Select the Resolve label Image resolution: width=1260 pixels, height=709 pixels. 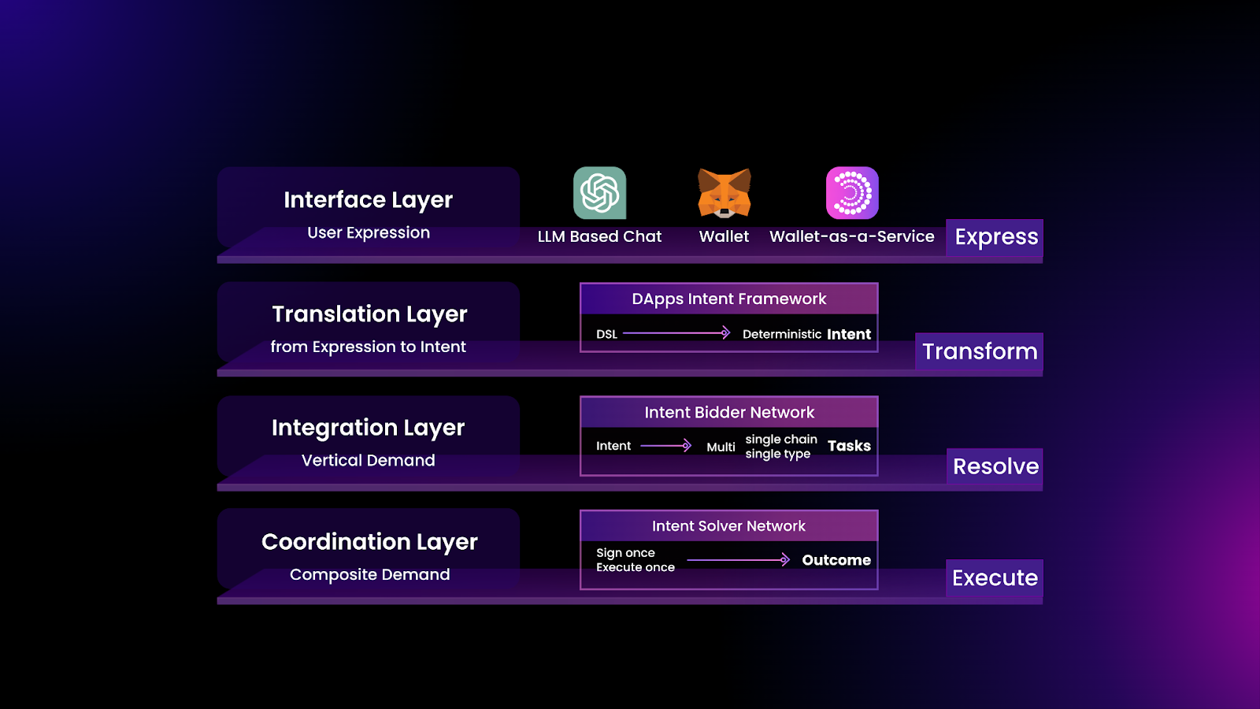click(x=995, y=466)
